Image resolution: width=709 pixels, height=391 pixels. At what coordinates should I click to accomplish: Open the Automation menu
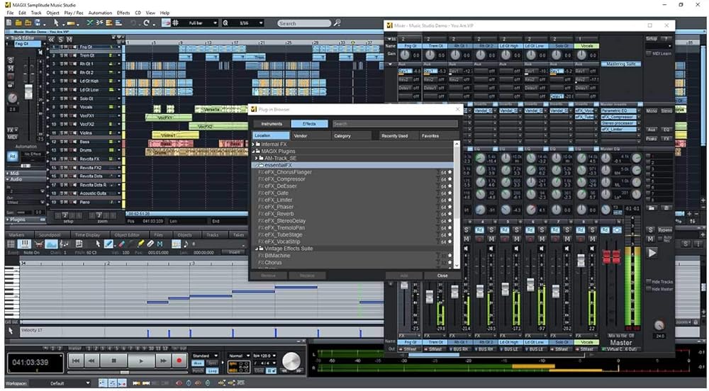[x=100, y=13]
